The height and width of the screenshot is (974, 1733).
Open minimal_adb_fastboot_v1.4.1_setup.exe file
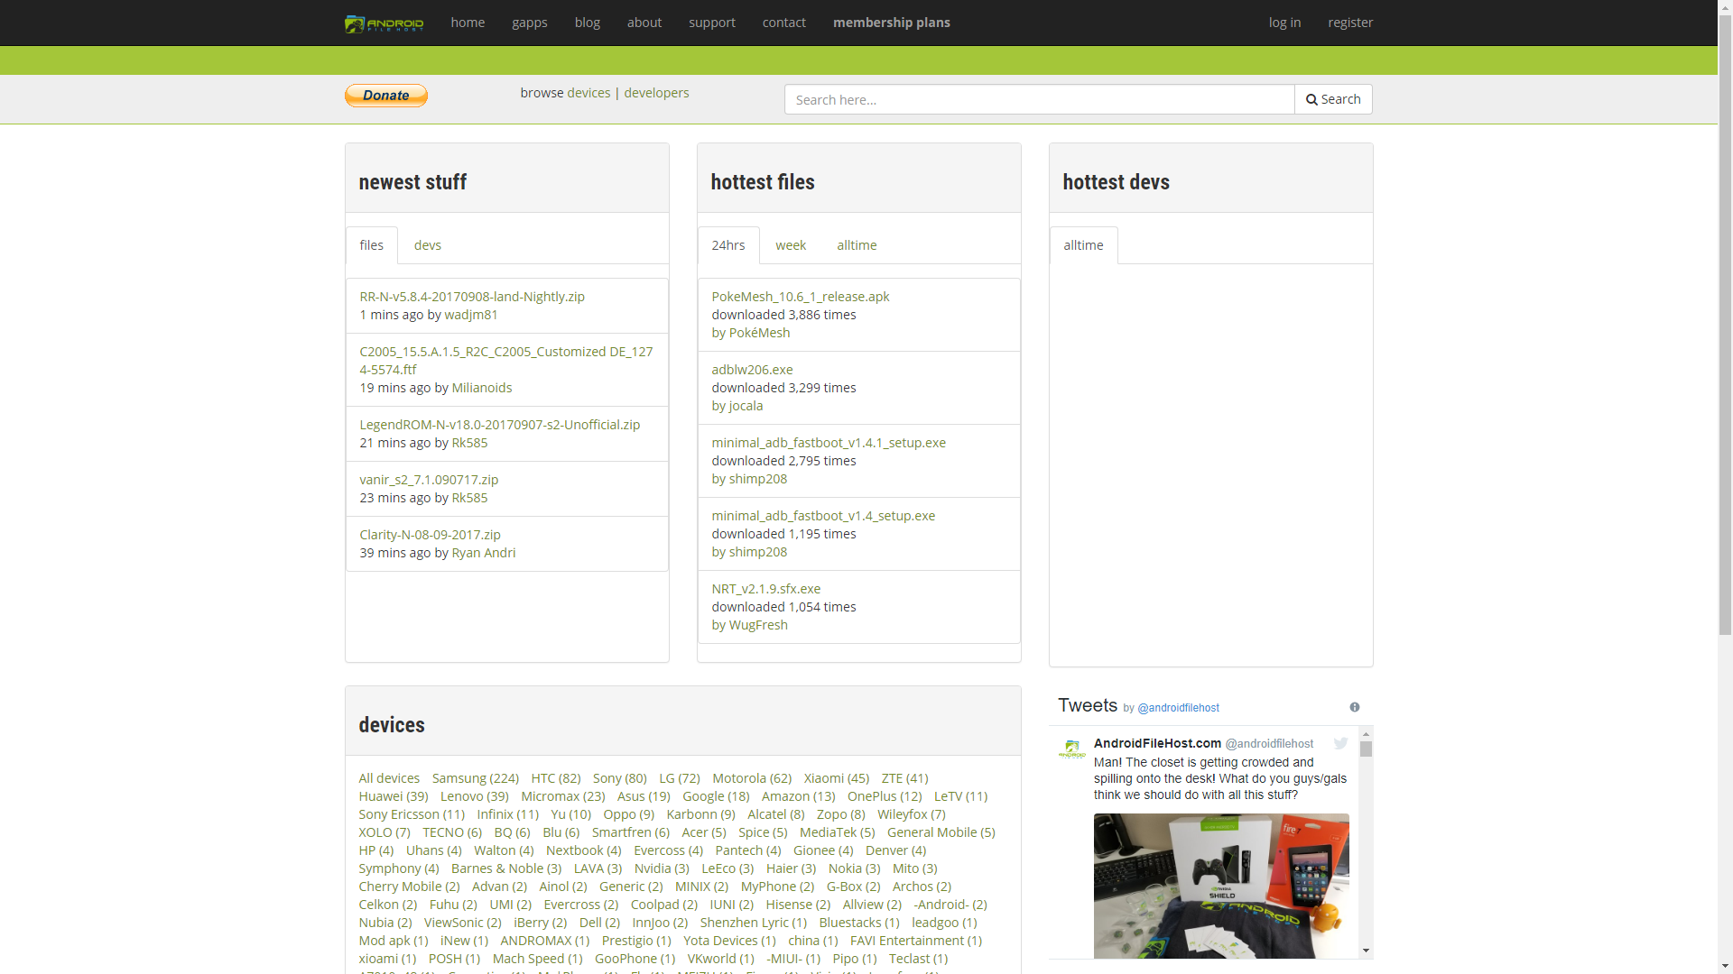[829, 443]
